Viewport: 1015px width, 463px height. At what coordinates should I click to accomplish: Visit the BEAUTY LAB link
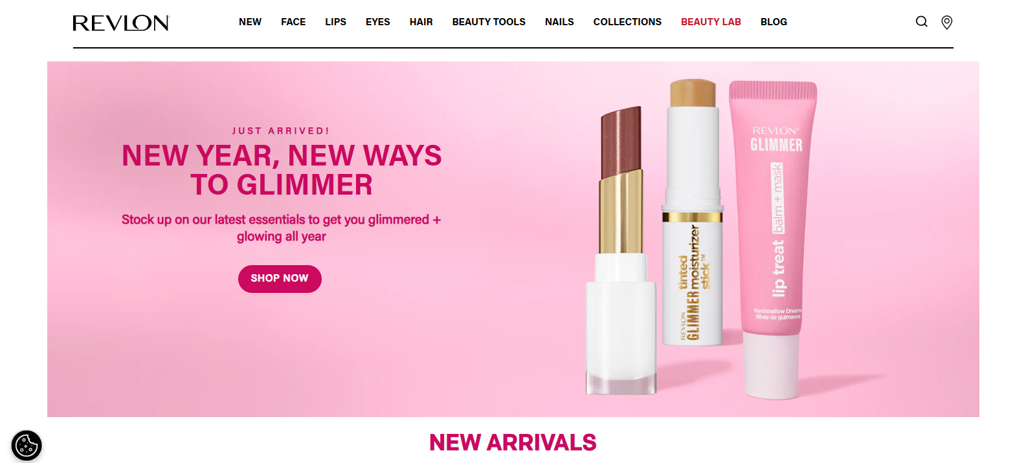[711, 22]
